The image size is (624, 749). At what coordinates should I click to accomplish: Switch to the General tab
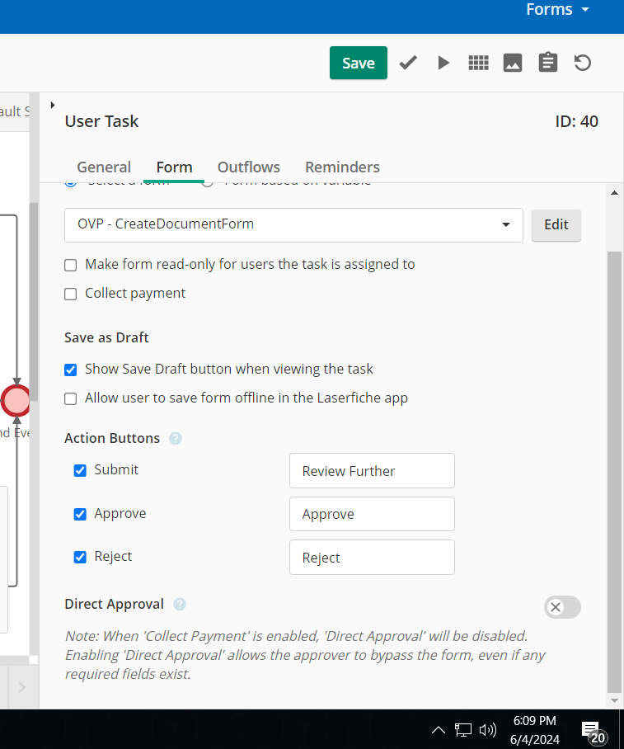pos(104,167)
